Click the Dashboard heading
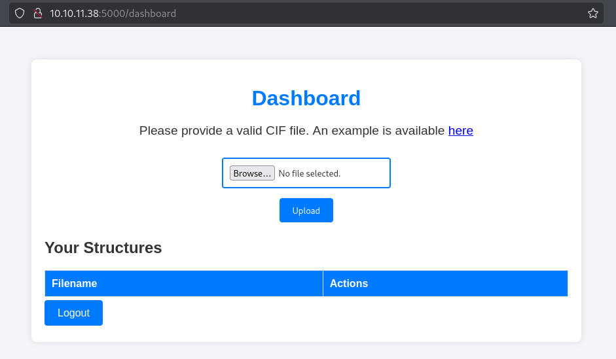Image resolution: width=616 pixels, height=359 pixels. (306, 98)
